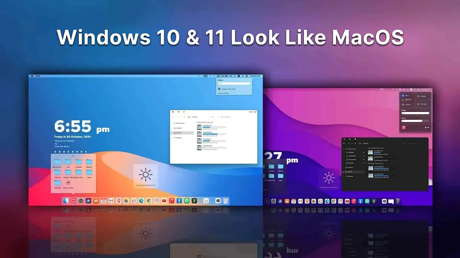
Task: Open Gmail in the left desktop dock
Action: click(111, 201)
